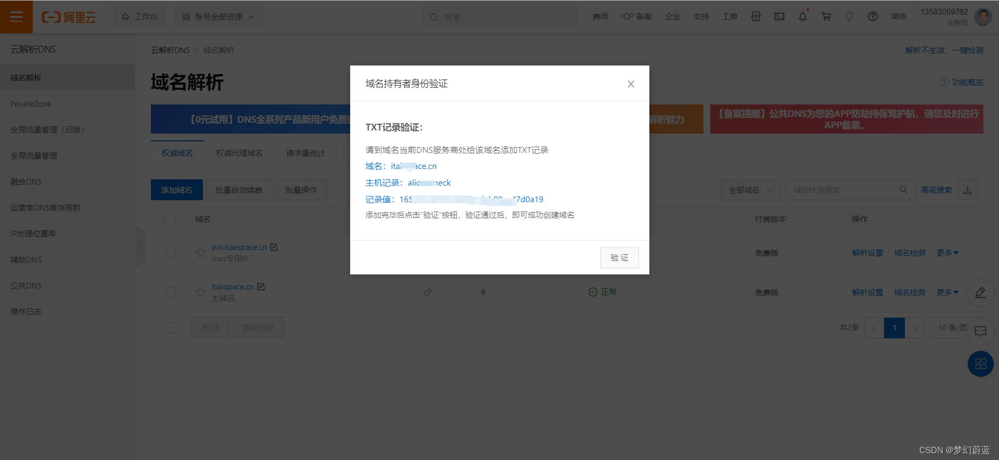999x460 pixels.
Task: Open 解析设置 for svn.itairspace.cn
Action: (x=867, y=253)
